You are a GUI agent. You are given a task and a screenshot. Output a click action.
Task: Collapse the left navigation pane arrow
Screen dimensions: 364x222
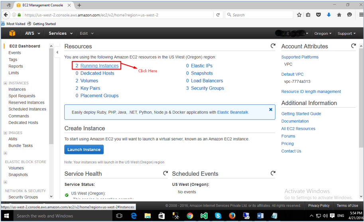[x=57, y=52]
